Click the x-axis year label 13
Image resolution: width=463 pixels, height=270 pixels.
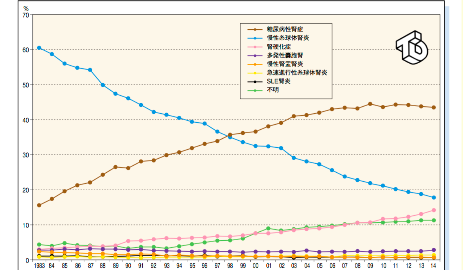(x=422, y=266)
